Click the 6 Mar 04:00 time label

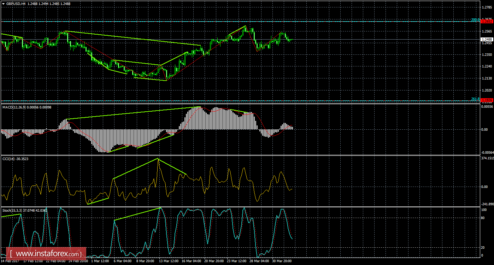123,261
